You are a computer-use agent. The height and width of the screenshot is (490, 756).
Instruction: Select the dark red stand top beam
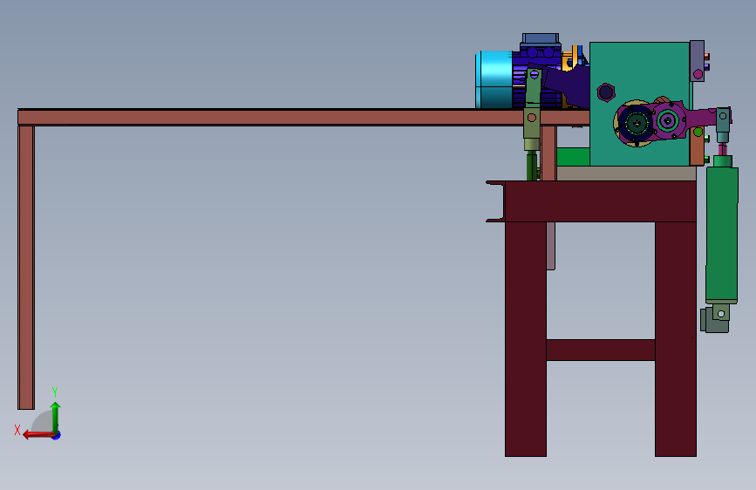600,201
